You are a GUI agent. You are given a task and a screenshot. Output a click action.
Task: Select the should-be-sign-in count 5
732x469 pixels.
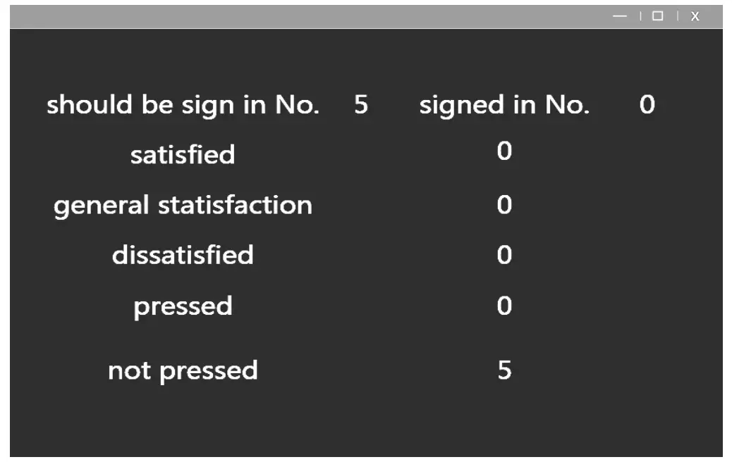coord(361,106)
